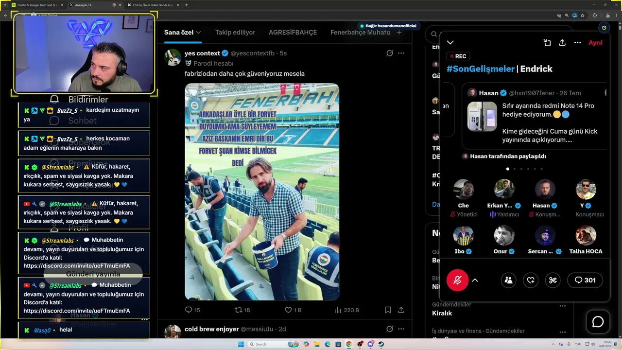The width and height of the screenshot is (622, 350).
Task: Share the Space using the upload icon
Action: pos(562,43)
